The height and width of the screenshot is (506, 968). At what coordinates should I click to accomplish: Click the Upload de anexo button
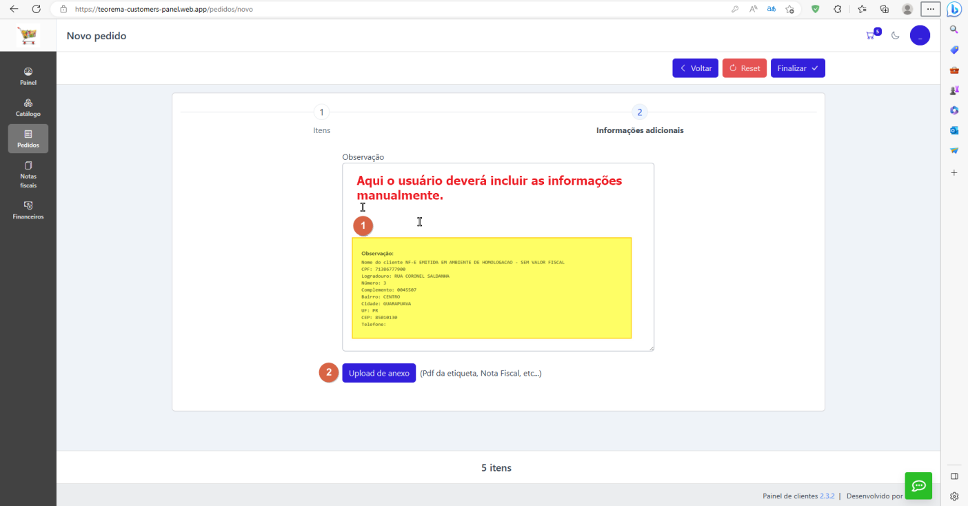[379, 373]
